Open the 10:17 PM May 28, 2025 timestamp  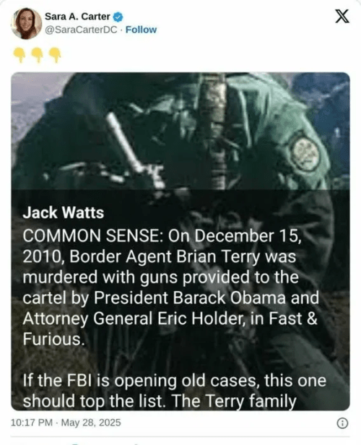[66, 423]
